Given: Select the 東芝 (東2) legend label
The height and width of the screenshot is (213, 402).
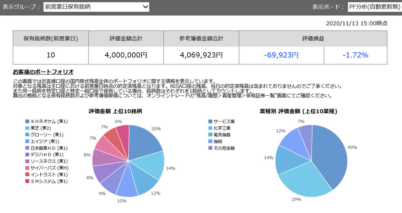Looking at the screenshot, I should (41, 128).
